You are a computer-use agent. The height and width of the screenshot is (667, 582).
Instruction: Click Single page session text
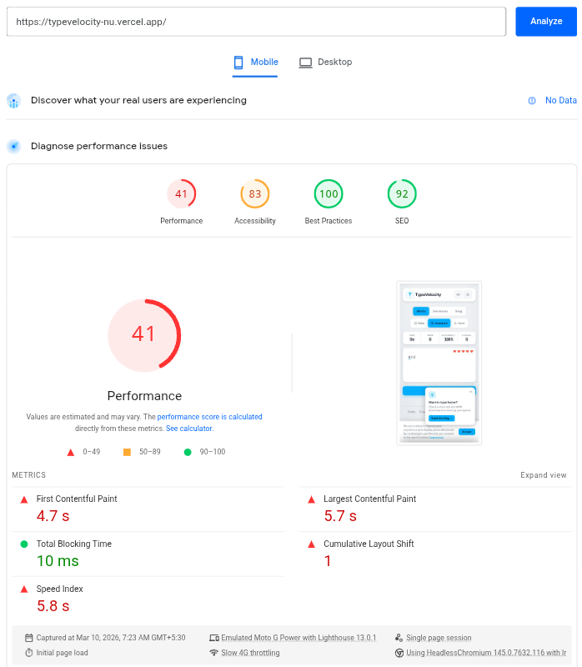(439, 638)
